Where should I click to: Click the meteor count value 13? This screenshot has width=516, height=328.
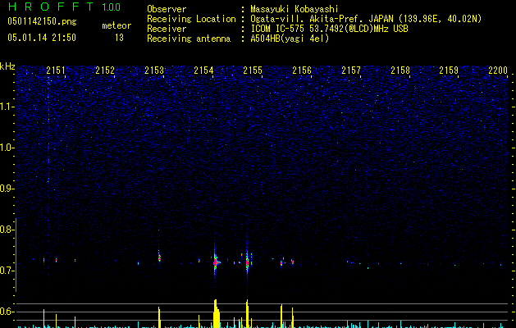click(119, 38)
